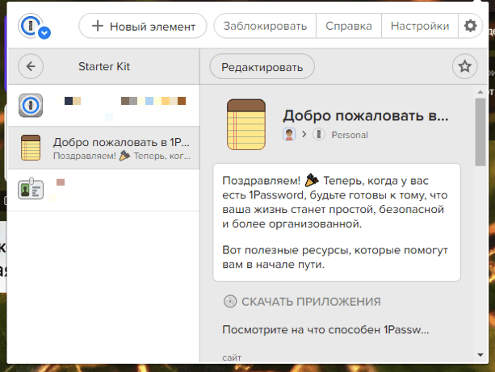Click the user avatar icon in breadcrumb

click(x=289, y=135)
